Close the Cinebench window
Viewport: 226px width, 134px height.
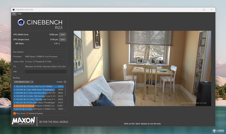tap(212, 10)
